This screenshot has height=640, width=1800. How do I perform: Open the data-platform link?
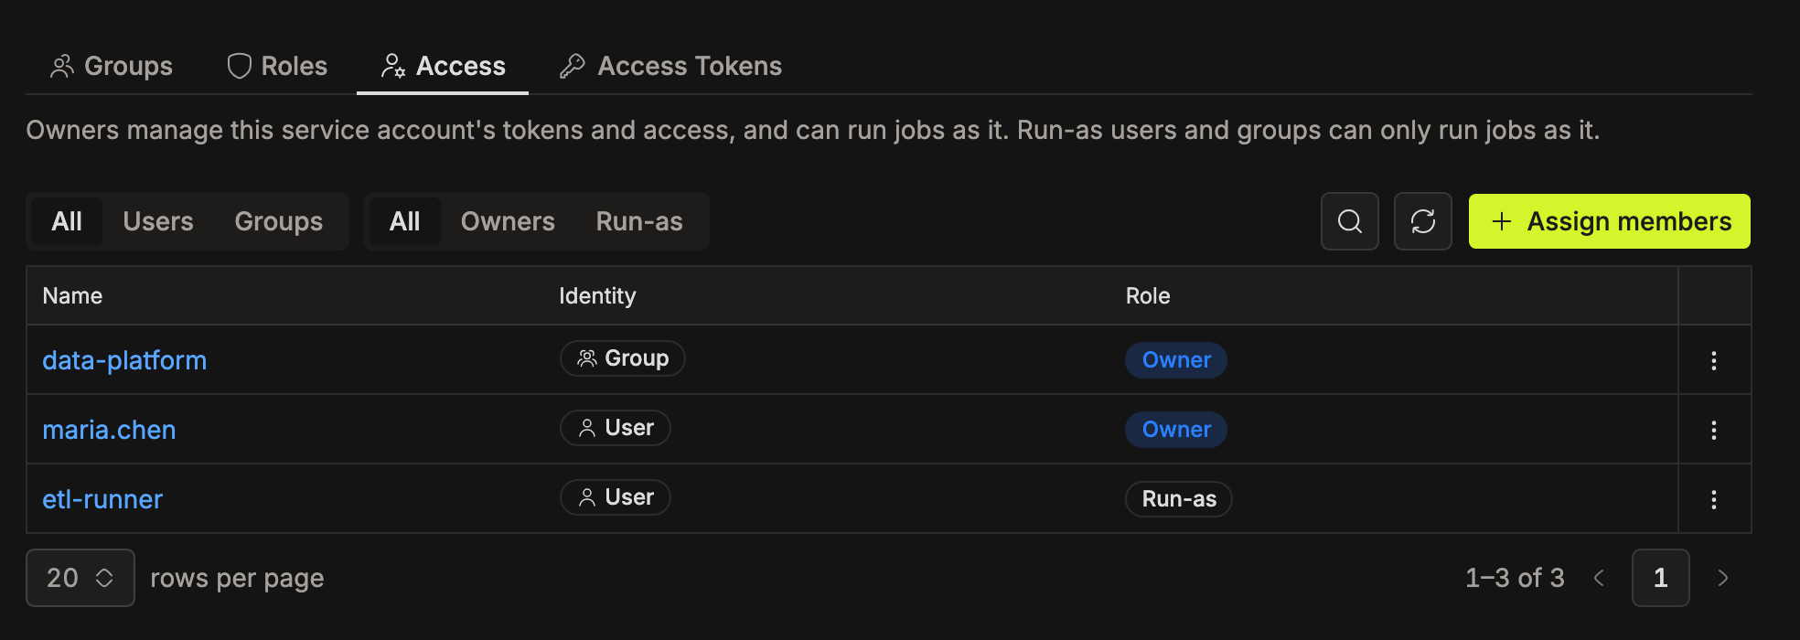124,360
